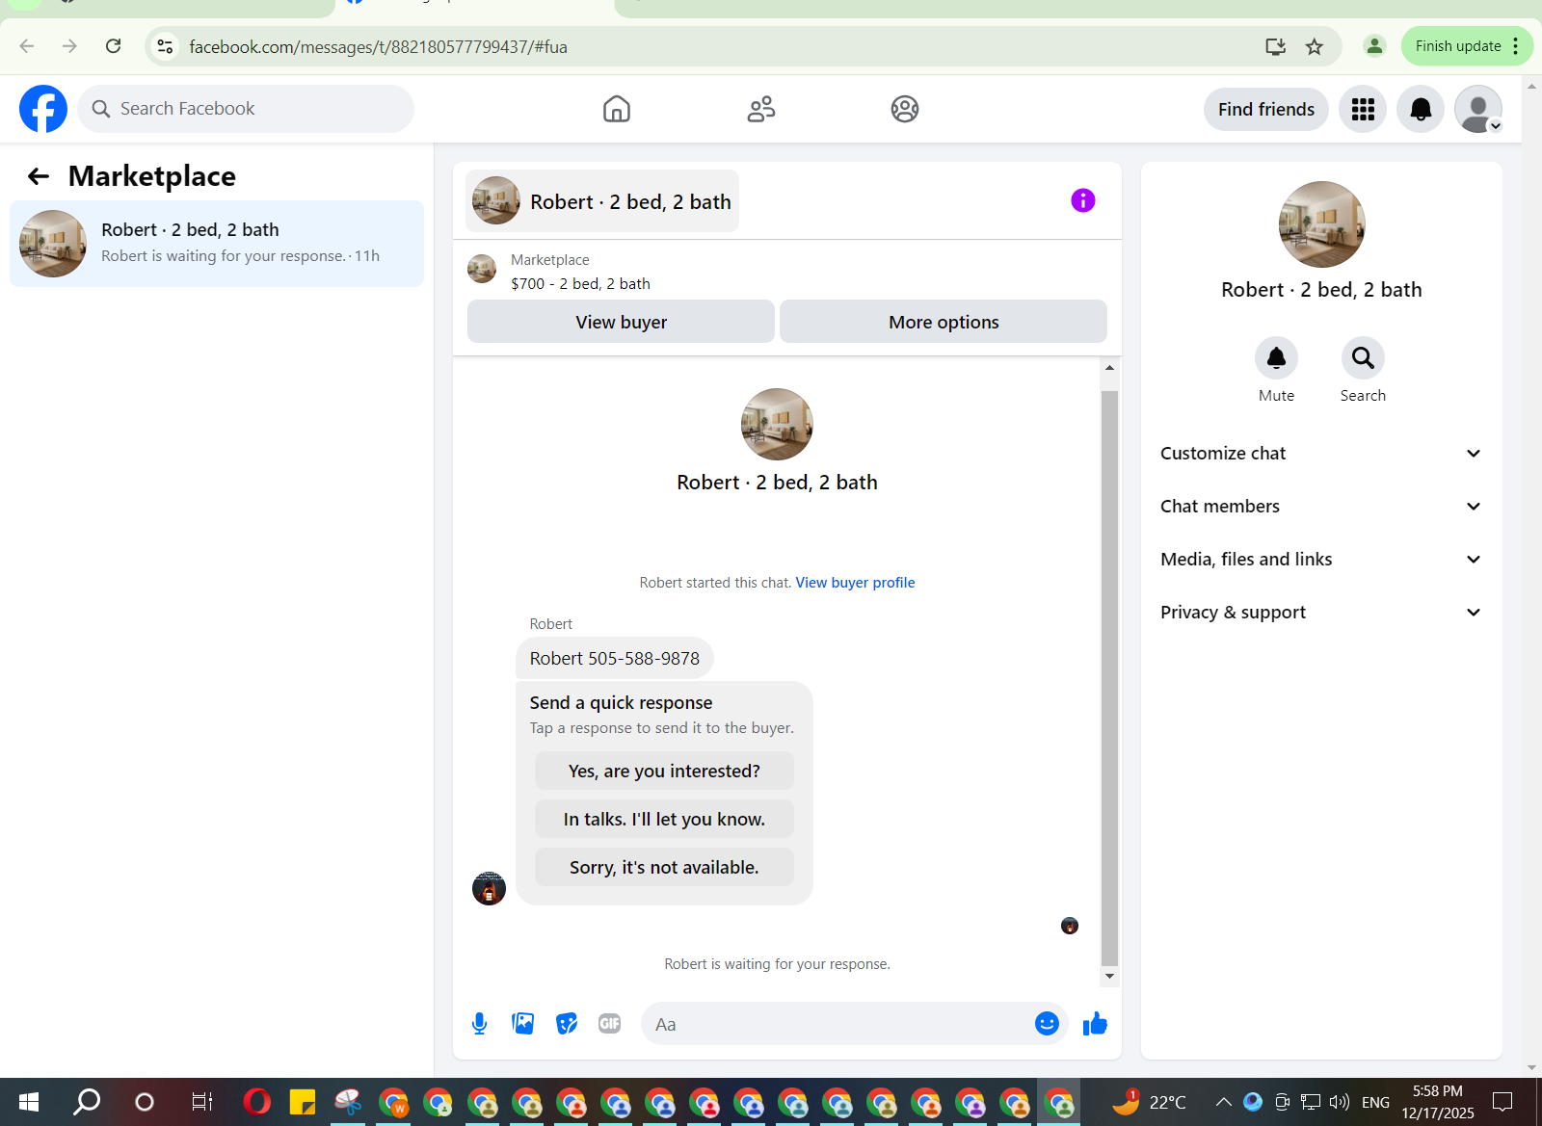Open View buyer profile link
This screenshot has width=1542, height=1126.
855,583
